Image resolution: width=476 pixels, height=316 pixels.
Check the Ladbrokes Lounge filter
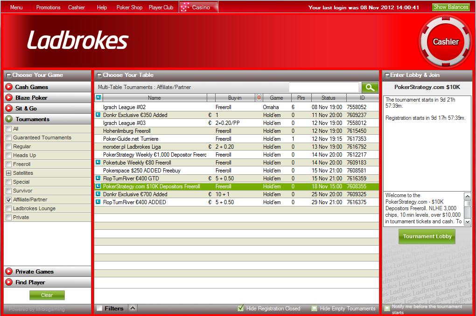[9, 208]
